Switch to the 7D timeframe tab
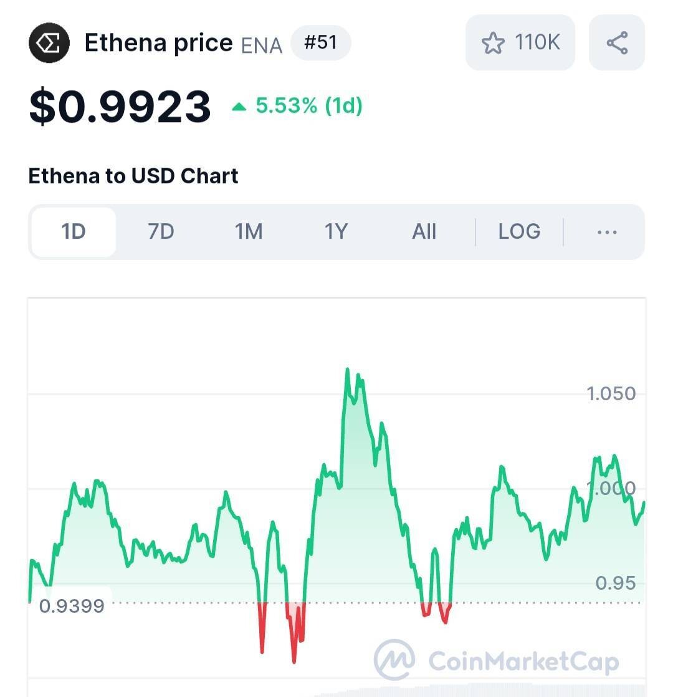Screen dimensions: 673x697 coord(161,232)
